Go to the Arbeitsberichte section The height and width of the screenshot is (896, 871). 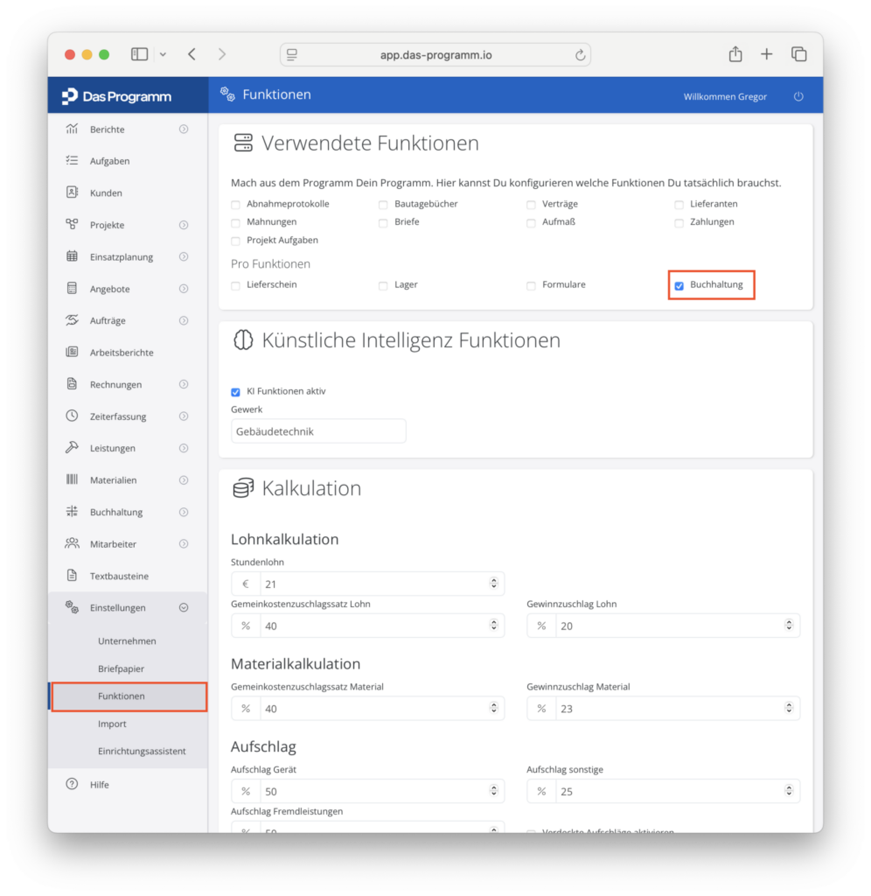pos(121,352)
